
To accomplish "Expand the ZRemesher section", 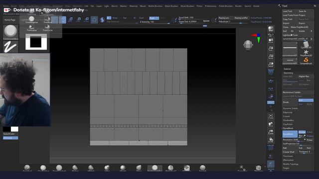I will tap(288, 160).
